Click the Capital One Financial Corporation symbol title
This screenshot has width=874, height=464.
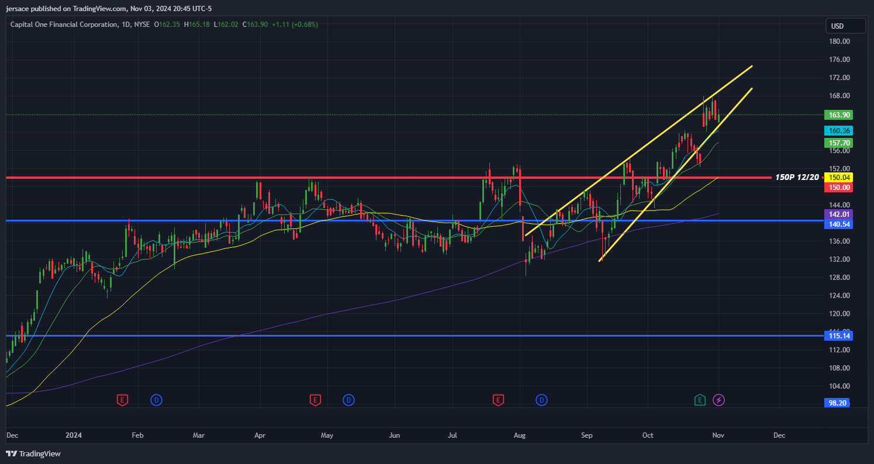(x=63, y=25)
